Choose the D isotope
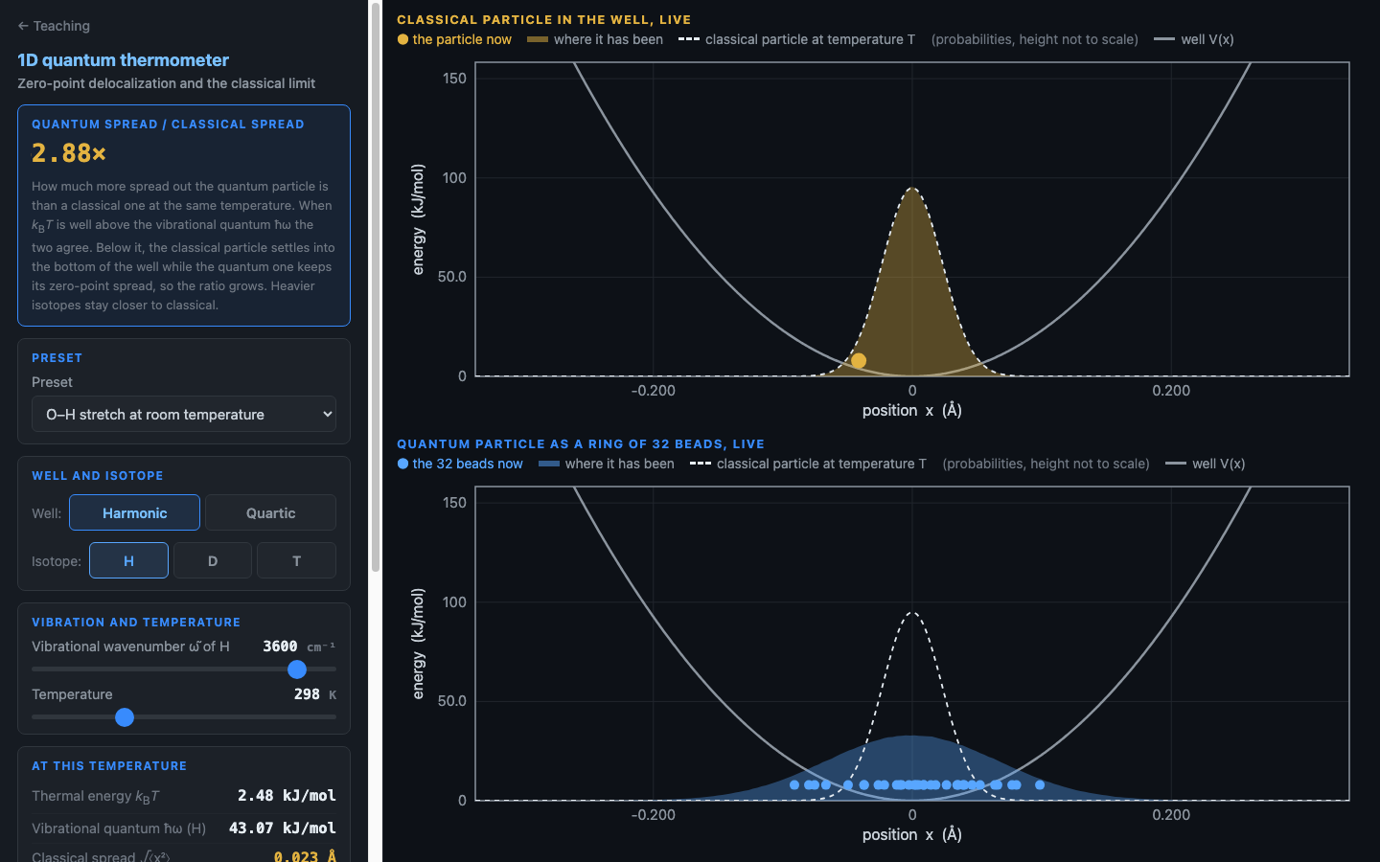Image resolution: width=1380 pixels, height=862 pixels. (x=213, y=560)
